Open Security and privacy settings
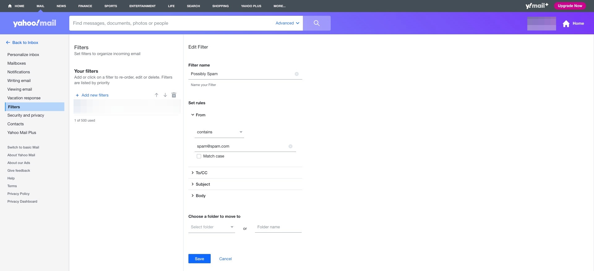This screenshot has width=594, height=271. [26, 115]
